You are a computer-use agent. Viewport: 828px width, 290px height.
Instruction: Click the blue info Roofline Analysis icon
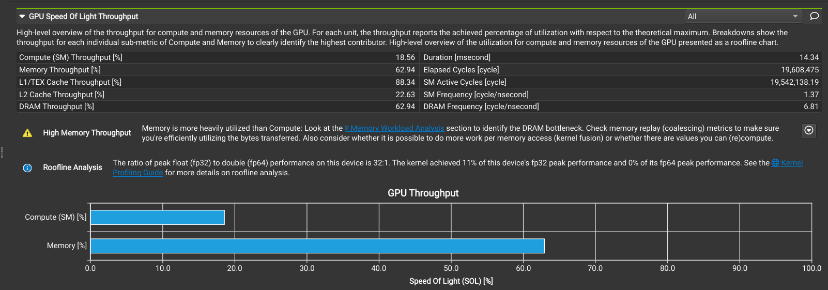27,167
